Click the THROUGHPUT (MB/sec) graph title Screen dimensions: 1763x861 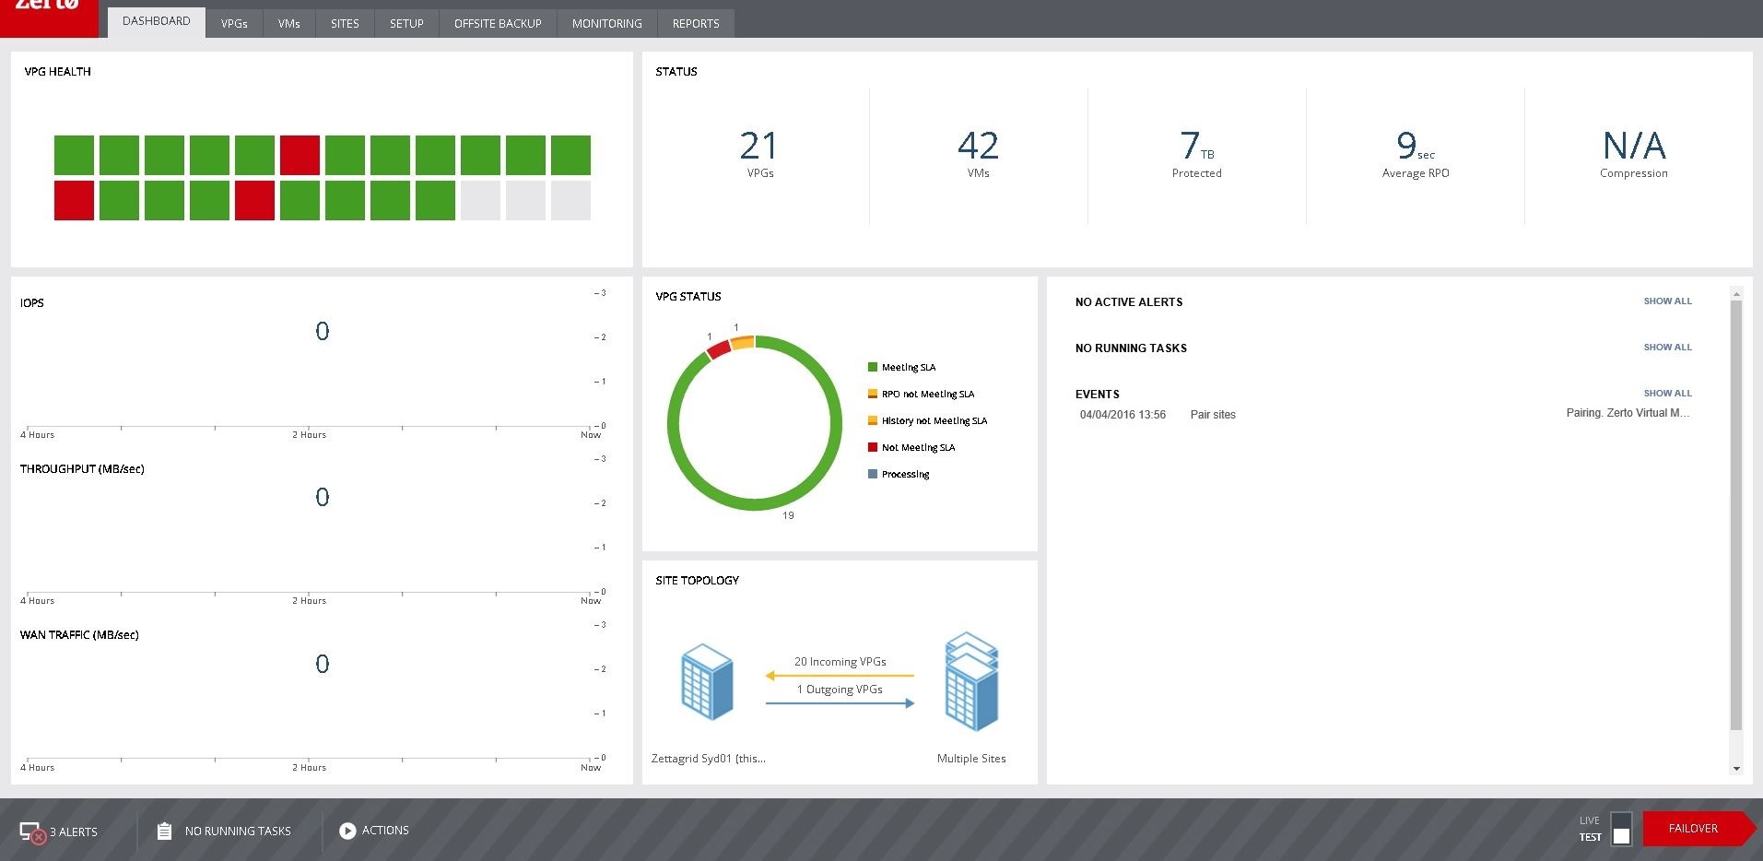tap(82, 468)
